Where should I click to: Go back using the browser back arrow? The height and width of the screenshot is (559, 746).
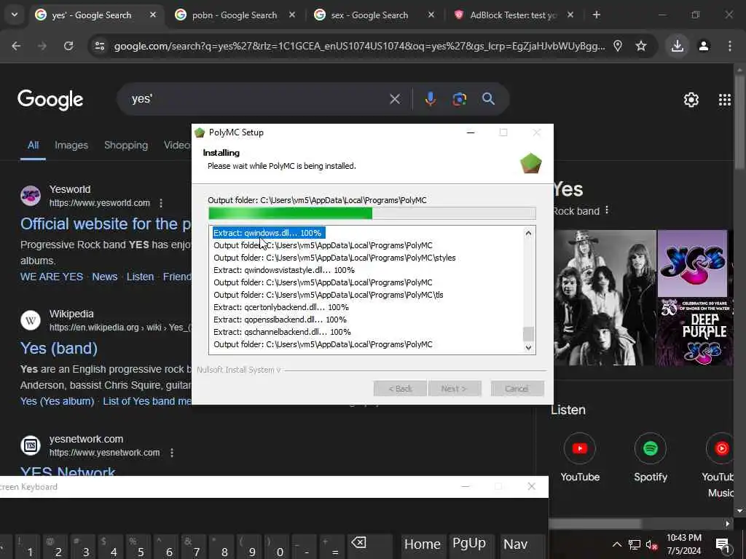tap(16, 46)
